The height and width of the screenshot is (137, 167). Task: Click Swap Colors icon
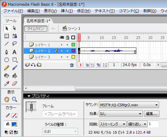click(16, 132)
